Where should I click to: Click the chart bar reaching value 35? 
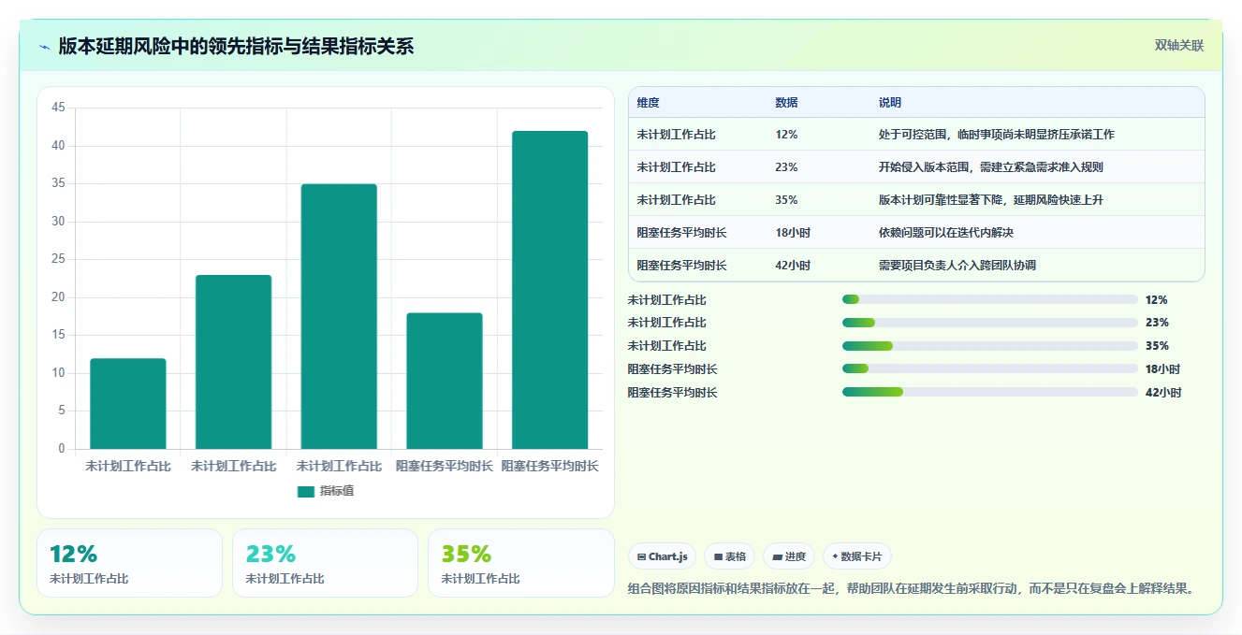point(339,317)
